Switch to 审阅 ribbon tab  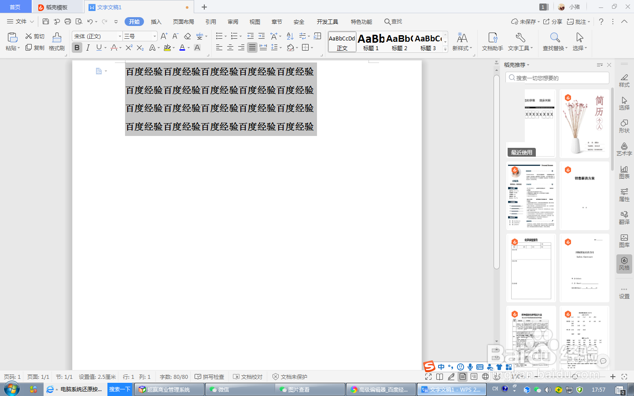233,22
